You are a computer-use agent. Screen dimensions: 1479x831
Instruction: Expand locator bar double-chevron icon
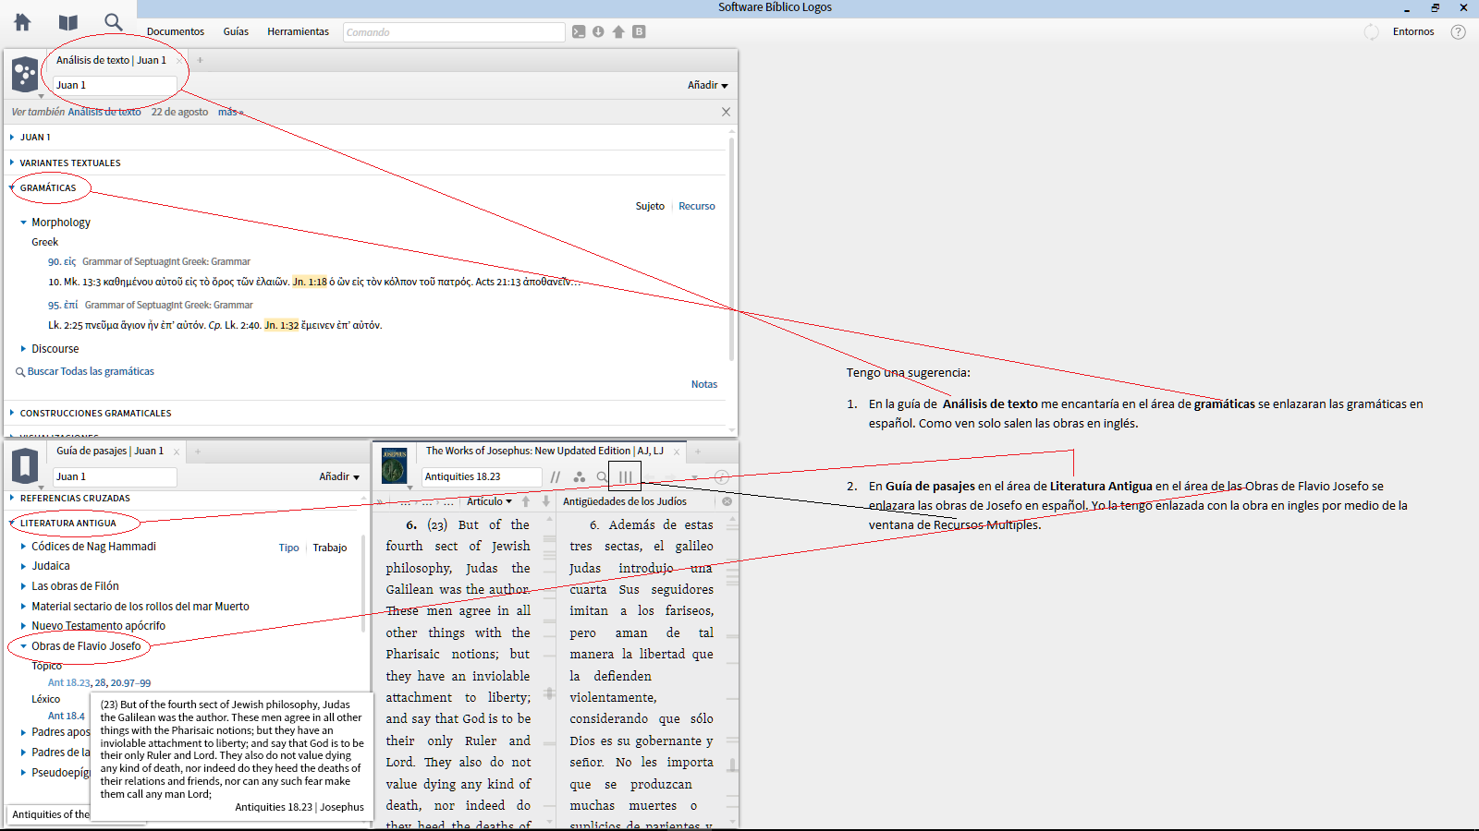(x=379, y=501)
